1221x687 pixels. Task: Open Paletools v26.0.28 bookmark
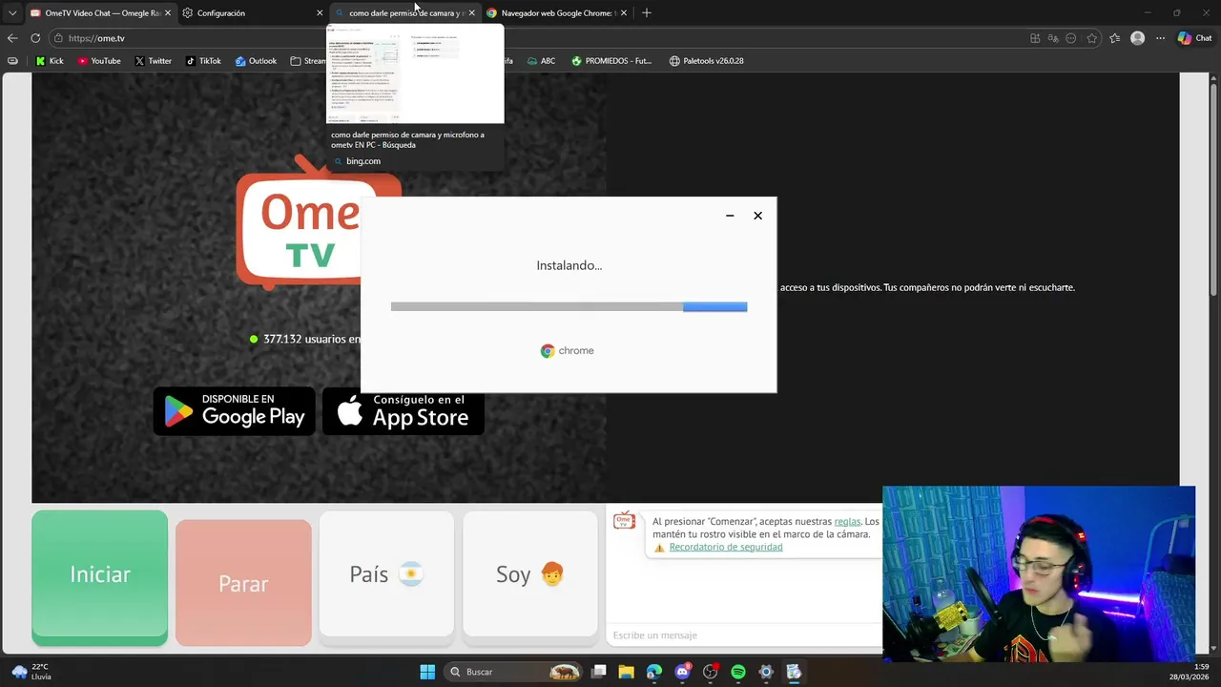click(x=706, y=61)
